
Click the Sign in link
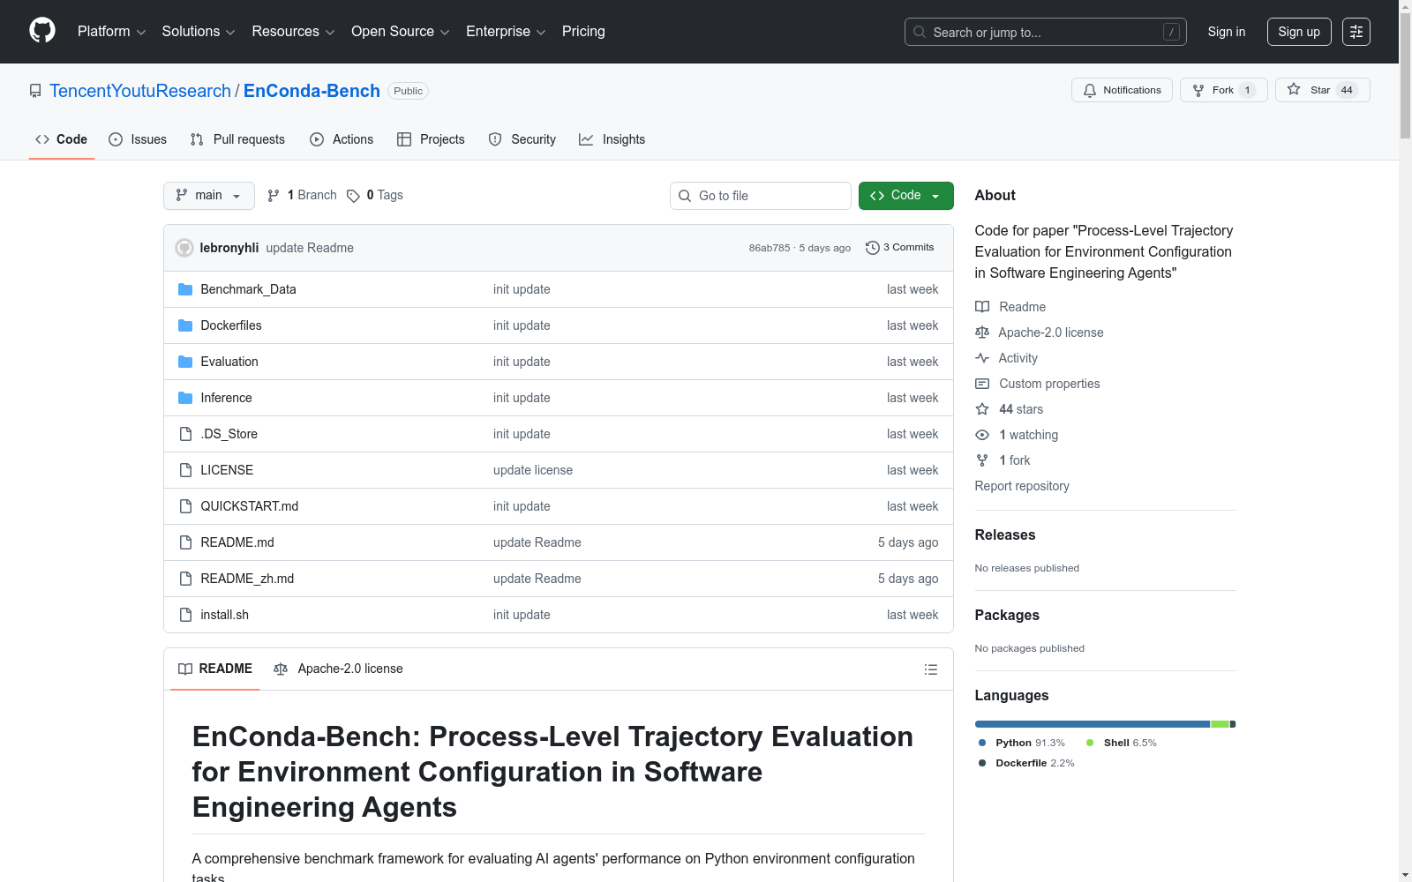coord(1227,32)
